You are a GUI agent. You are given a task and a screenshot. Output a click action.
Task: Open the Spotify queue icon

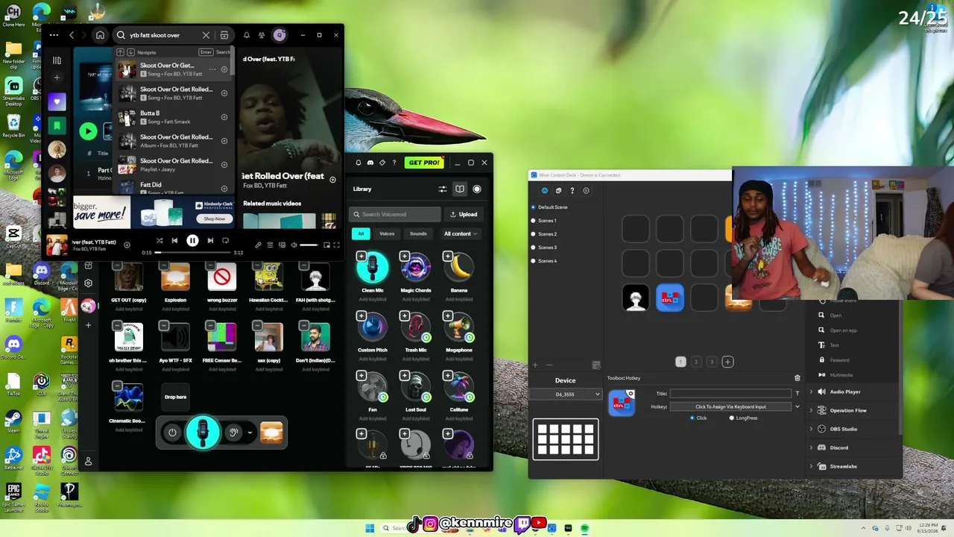point(270,245)
